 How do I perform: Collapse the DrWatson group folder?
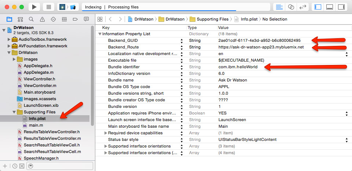9,52
